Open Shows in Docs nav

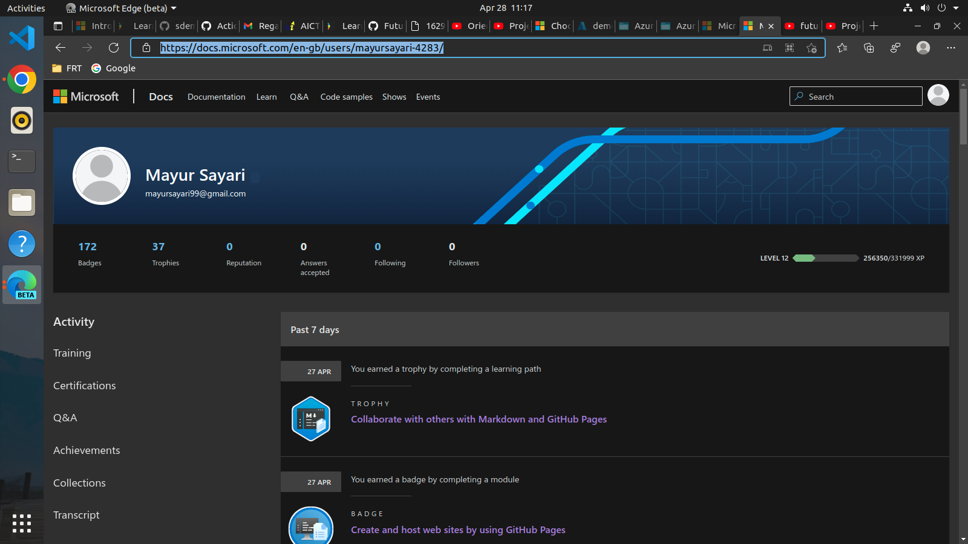click(394, 97)
